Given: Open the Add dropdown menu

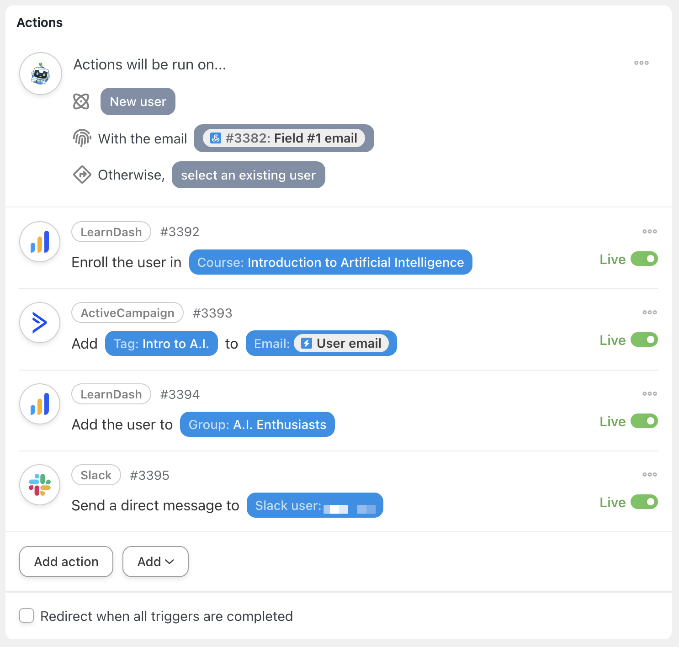Looking at the screenshot, I should coord(155,562).
